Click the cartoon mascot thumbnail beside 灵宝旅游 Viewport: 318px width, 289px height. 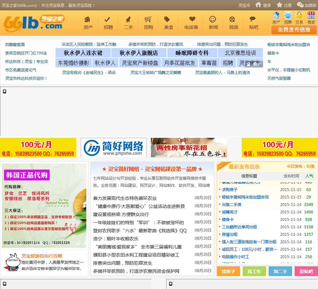click(x=12, y=262)
